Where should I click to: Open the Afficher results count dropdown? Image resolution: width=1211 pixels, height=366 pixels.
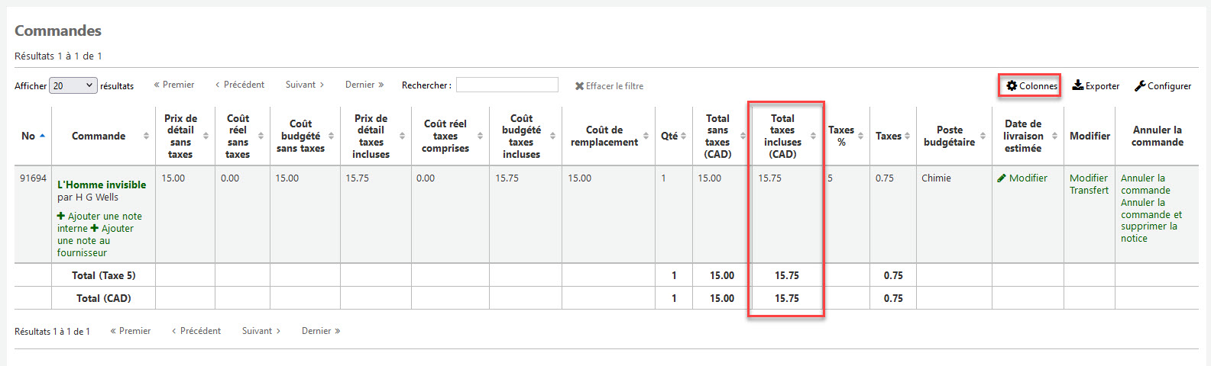pyautogui.click(x=73, y=85)
